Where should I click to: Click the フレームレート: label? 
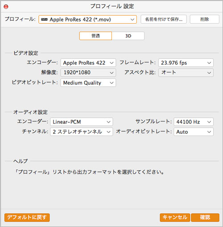pos(137,62)
